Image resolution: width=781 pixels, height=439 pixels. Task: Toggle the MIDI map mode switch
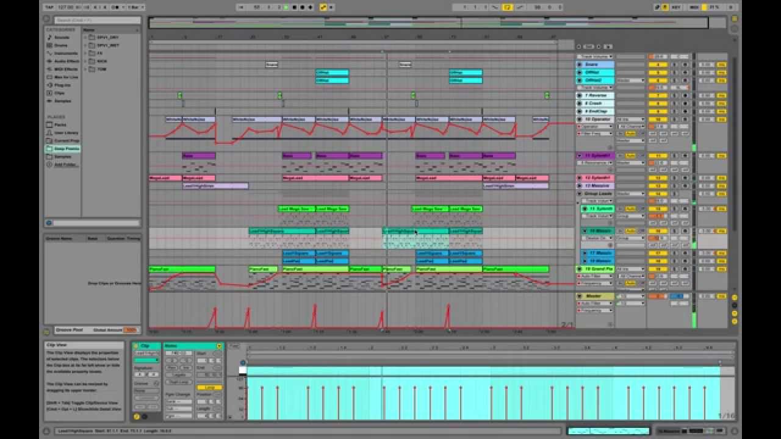coord(694,7)
